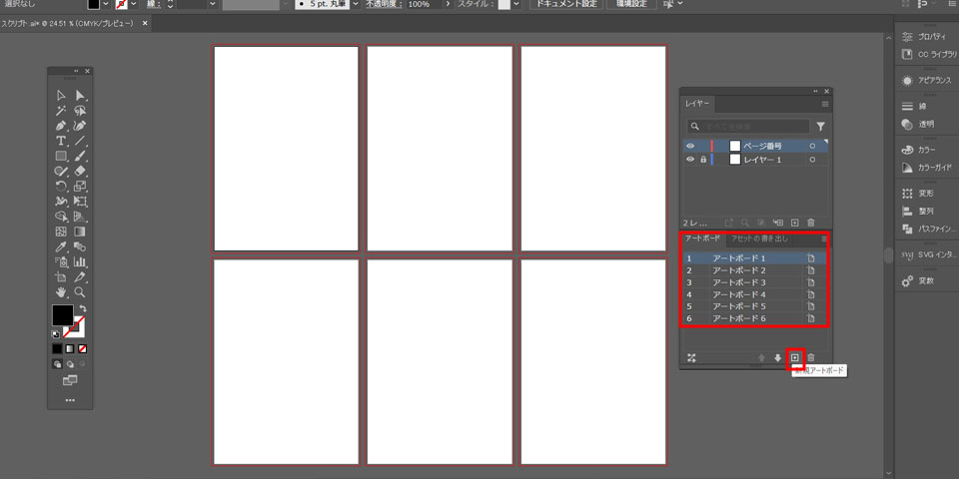Toggle visibility of レイヤー 1
This screenshot has width=959, height=479.
(690, 160)
